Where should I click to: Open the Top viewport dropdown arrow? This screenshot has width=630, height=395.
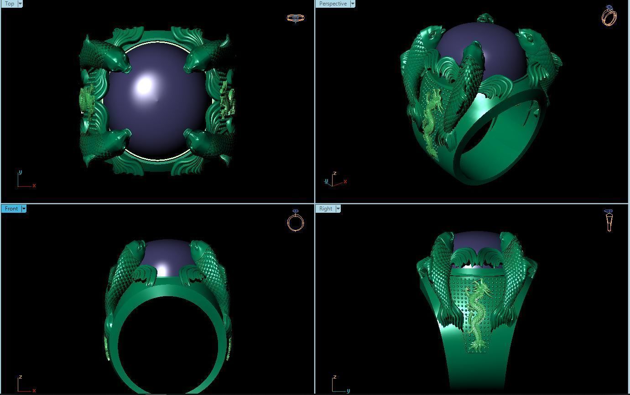pyautogui.click(x=20, y=4)
